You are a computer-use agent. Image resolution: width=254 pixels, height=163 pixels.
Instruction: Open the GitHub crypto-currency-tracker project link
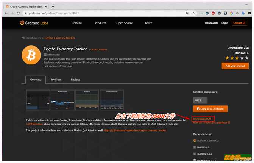(x=135, y=130)
